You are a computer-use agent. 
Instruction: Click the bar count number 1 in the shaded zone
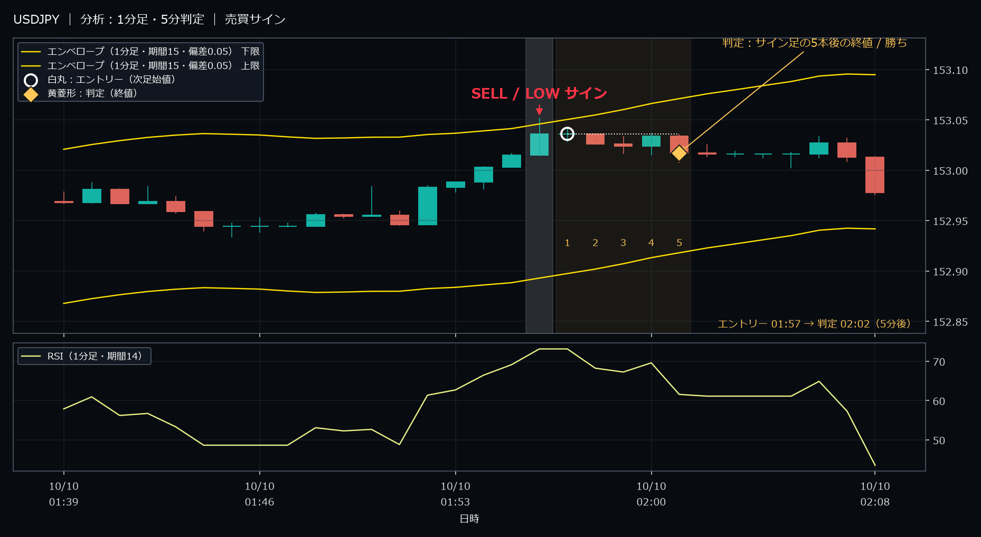pos(568,243)
